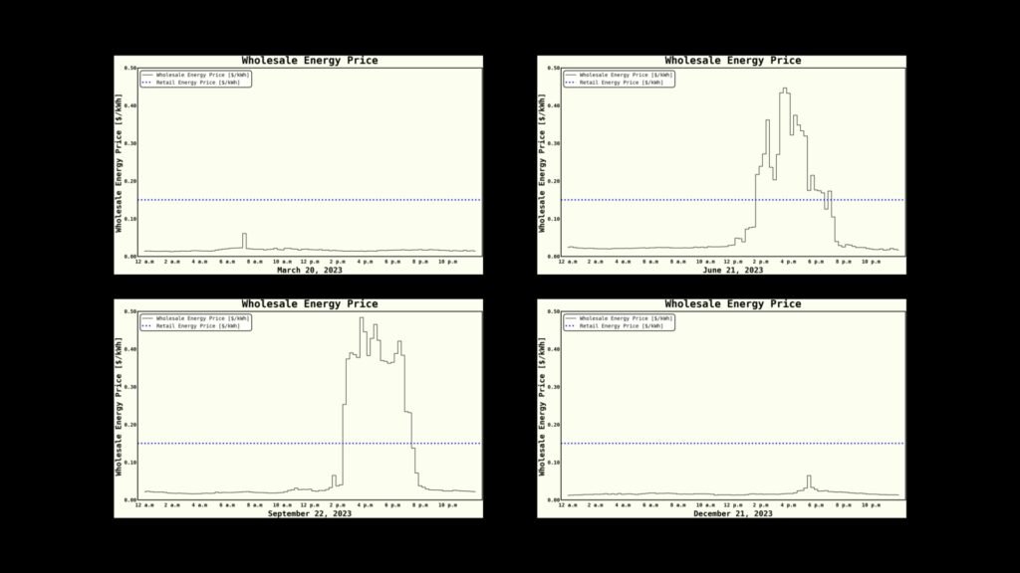Select the September 22, 2023 date label

(309, 513)
